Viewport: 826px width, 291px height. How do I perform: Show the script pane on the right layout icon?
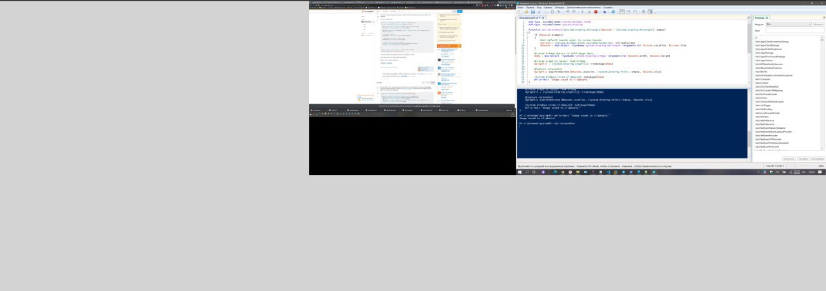point(629,12)
